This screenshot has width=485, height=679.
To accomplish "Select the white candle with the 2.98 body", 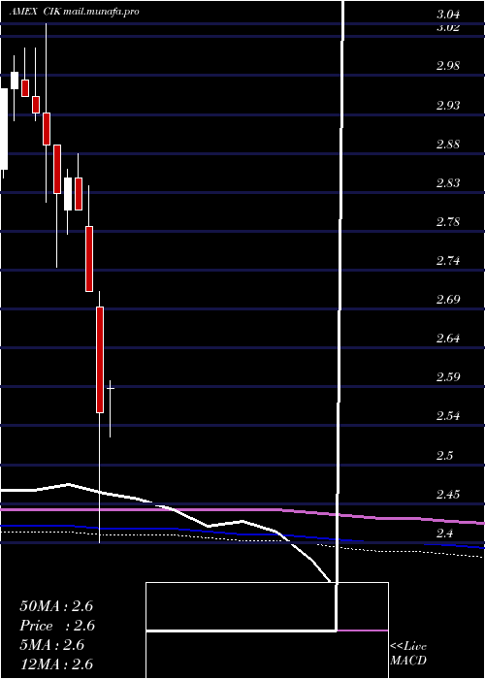I will click(x=15, y=81).
